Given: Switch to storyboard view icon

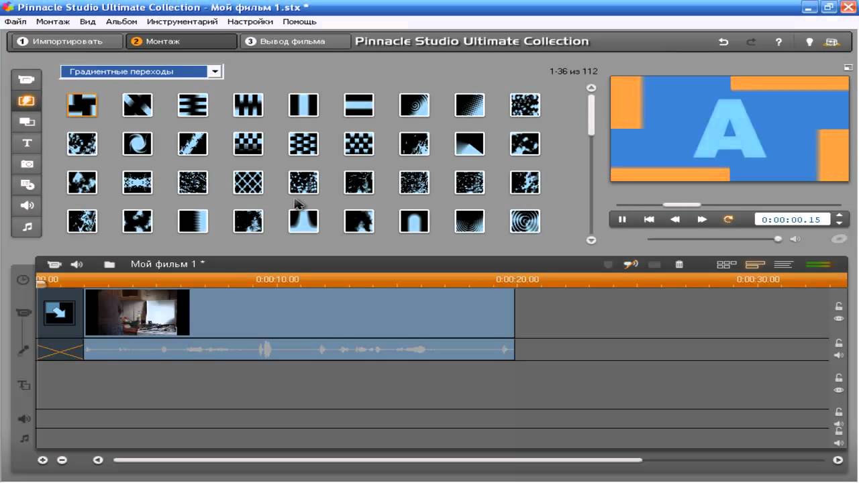Looking at the screenshot, I should click(726, 264).
